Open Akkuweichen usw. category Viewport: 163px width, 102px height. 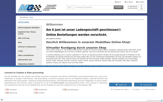tap(29, 60)
